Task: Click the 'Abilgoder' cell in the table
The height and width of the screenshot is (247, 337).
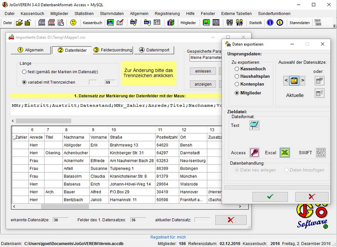Action: pos(76,145)
